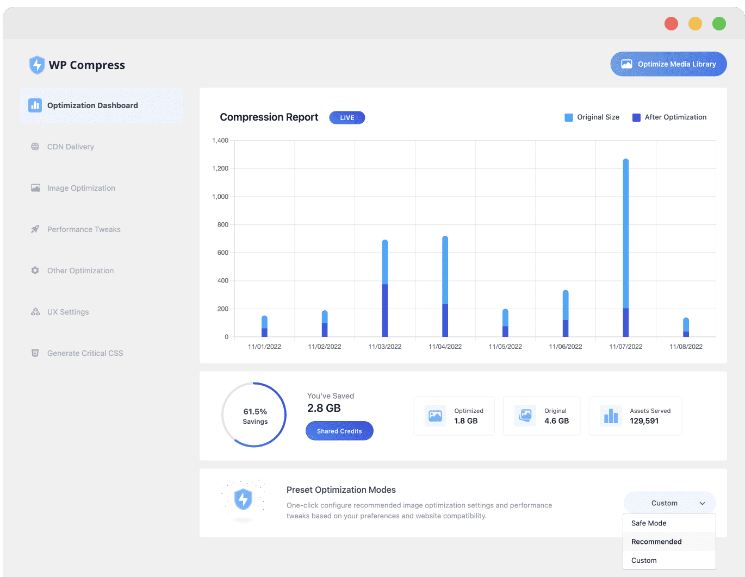Toggle Original Size legend series
745x577 pixels.
pyautogui.click(x=592, y=117)
